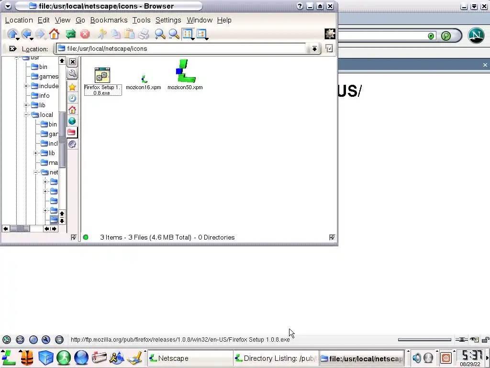Click Netscape status progress bar
The height and width of the screenshot is (368, 490).
424,340
